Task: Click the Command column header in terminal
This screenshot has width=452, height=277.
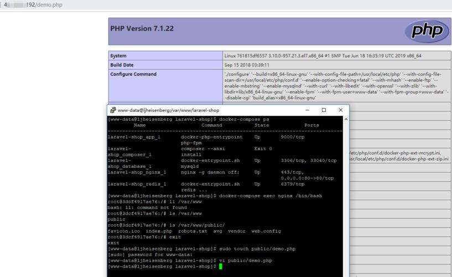Action: (212, 125)
